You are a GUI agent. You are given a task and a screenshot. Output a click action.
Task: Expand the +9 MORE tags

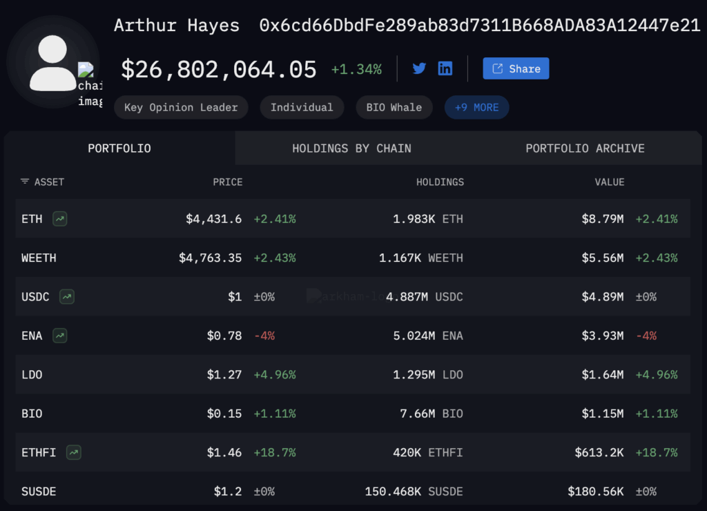coord(476,108)
